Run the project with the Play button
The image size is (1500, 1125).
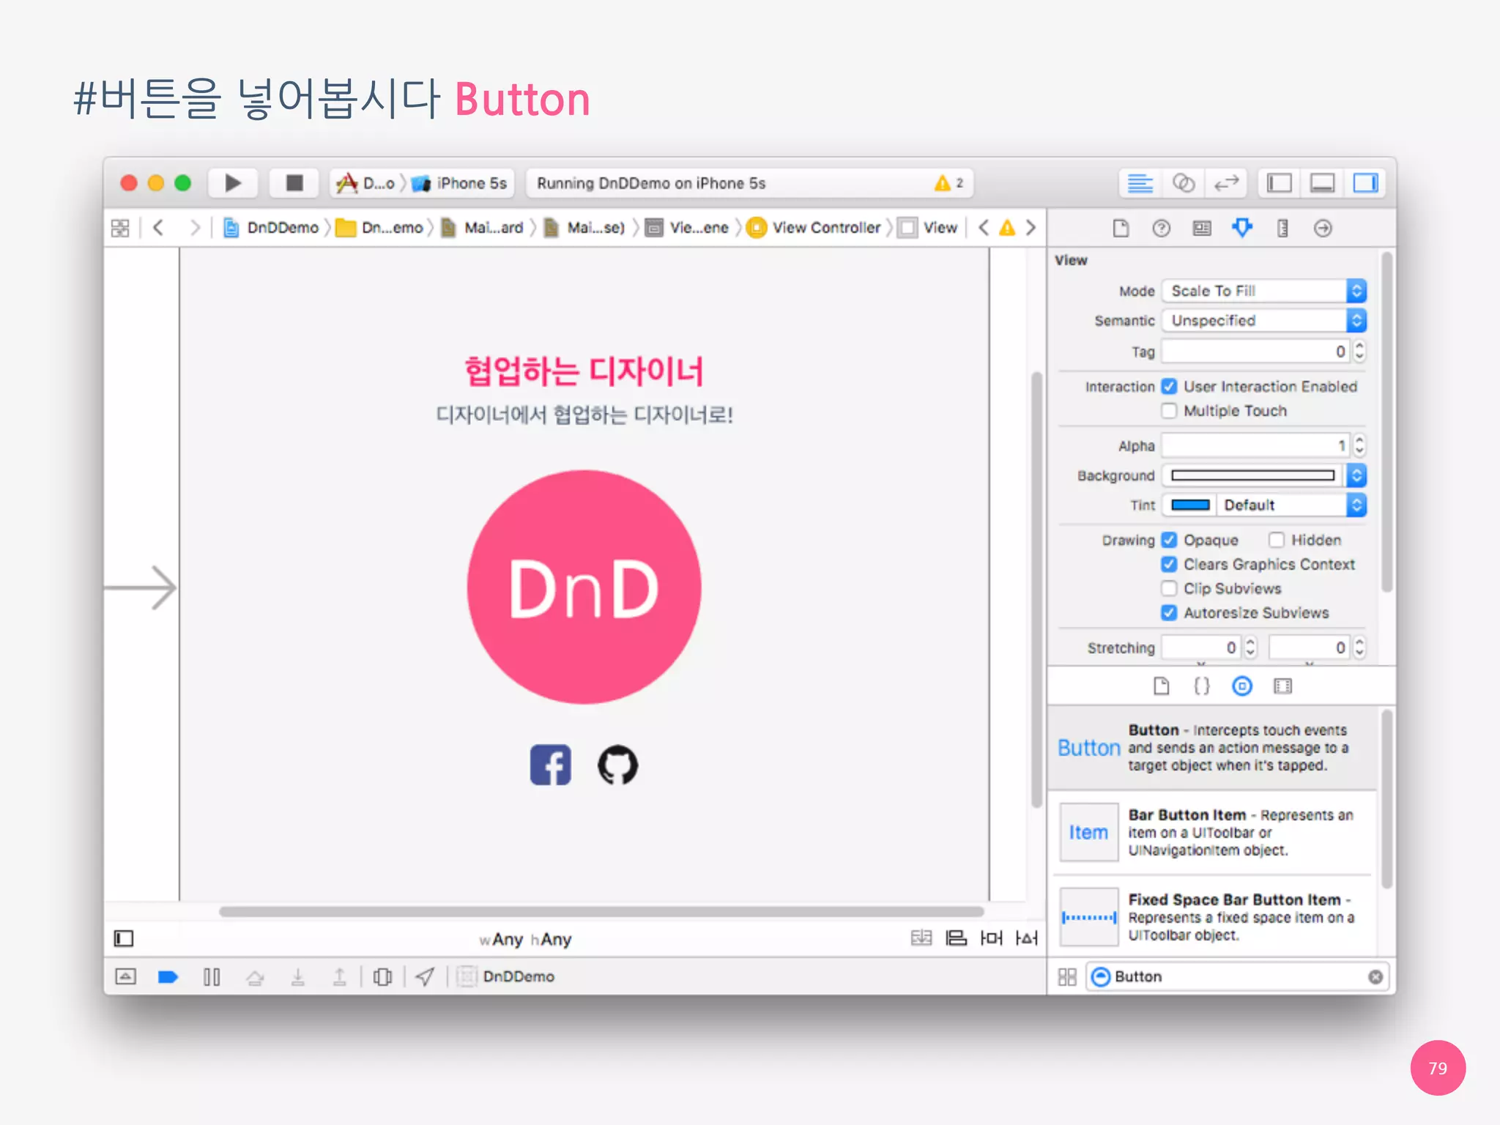[233, 183]
